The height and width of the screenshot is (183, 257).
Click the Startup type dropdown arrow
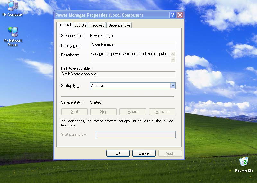(x=173, y=85)
